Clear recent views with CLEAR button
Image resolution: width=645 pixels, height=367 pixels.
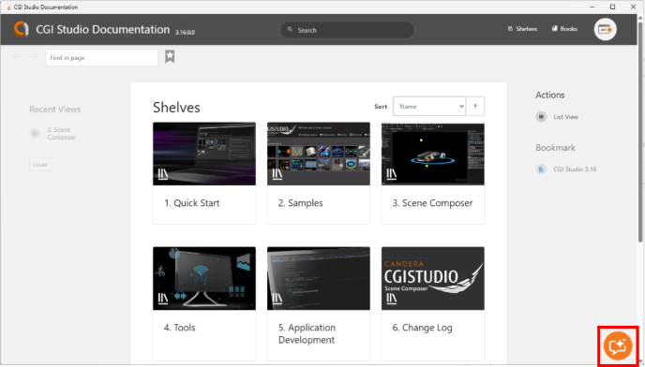[40, 165]
